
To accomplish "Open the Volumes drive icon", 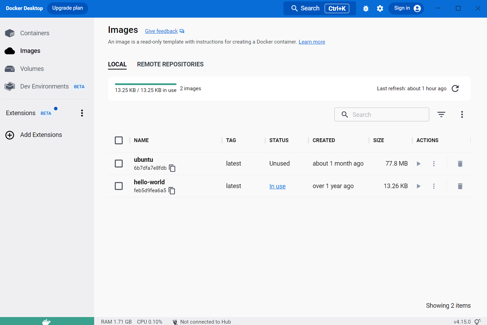I will (x=10, y=69).
